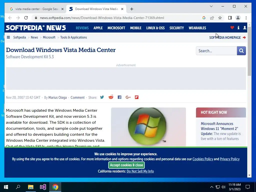256x192 pixels.
Task: Open Do Not Sell My Info link
Action: click(x=140, y=171)
